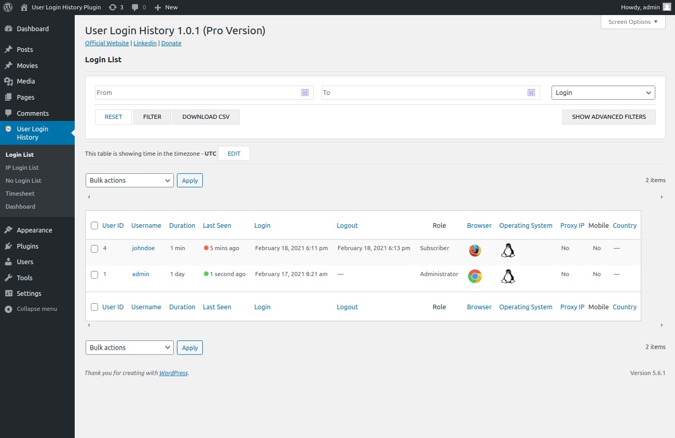Click the admin avatar image
This screenshot has height=438, width=675.
[666, 7]
